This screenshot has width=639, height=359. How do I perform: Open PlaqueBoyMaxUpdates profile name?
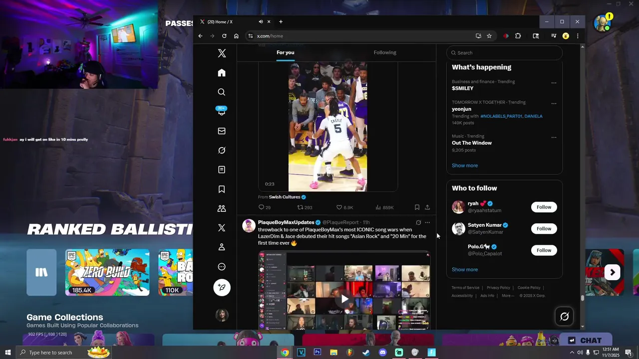point(286,222)
